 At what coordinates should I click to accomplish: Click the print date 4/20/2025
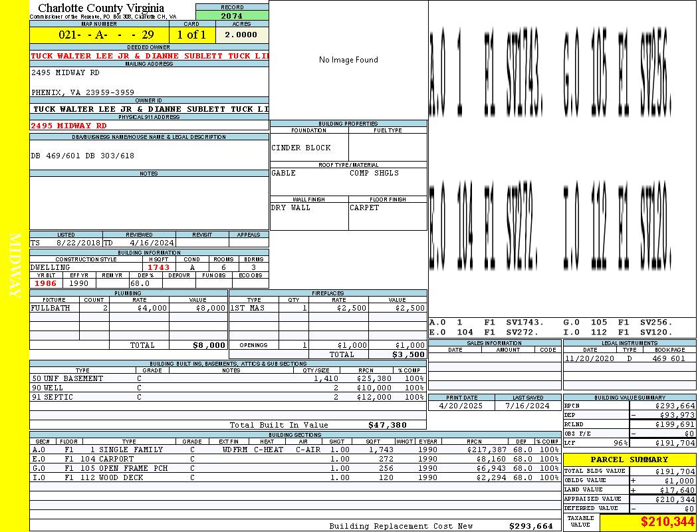[x=461, y=406]
